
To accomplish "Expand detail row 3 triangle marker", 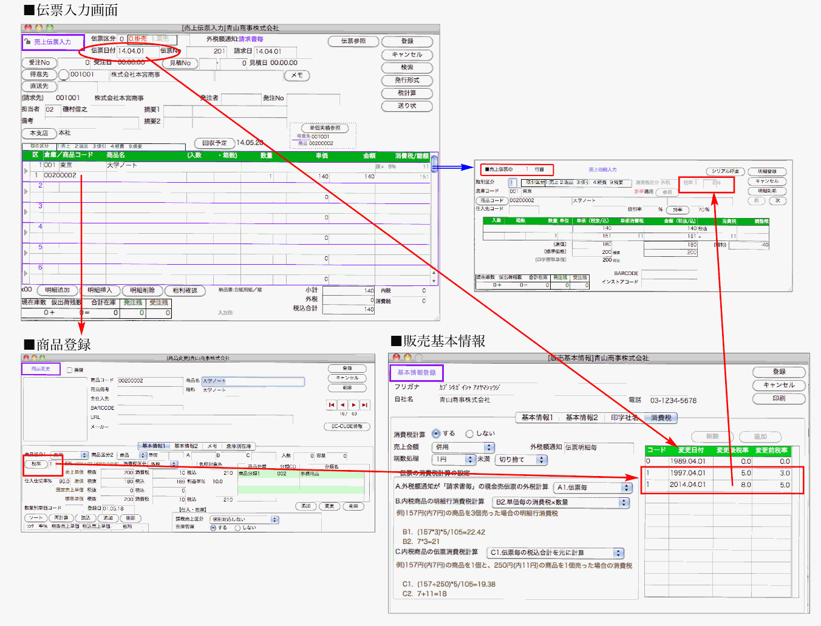I will click(26, 213).
